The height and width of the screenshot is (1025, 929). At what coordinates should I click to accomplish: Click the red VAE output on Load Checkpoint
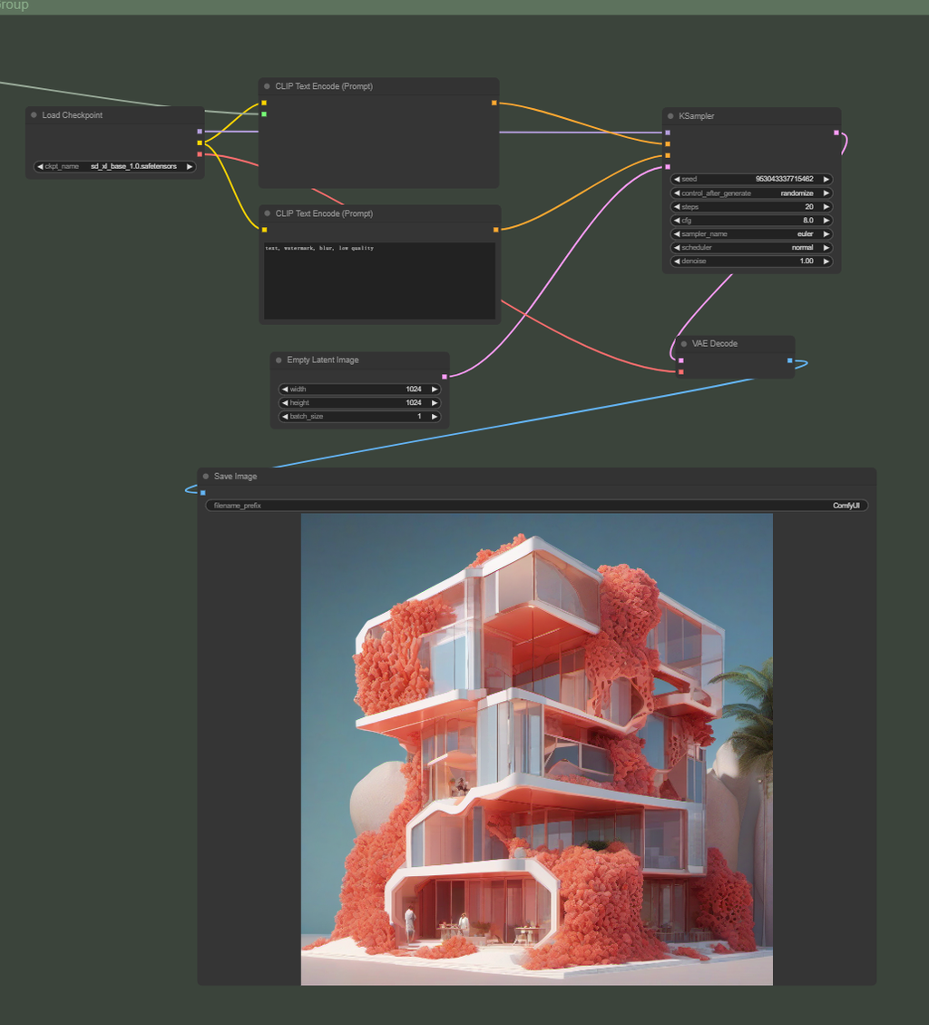tap(200, 153)
